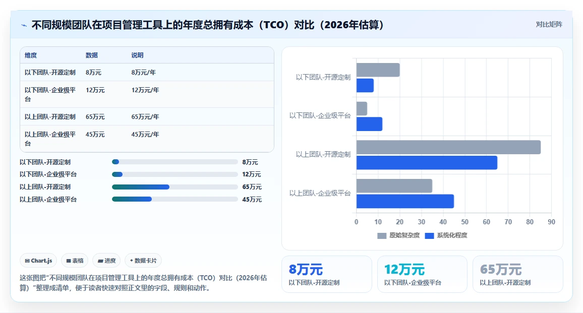Click the 对比矩阵 label in the header
The width and height of the screenshot is (583, 313).
point(549,25)
